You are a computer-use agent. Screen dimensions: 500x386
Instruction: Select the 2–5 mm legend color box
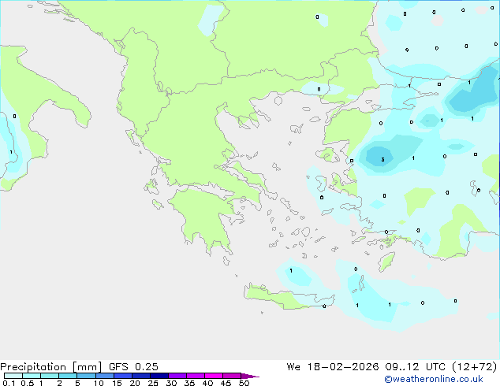68,376
